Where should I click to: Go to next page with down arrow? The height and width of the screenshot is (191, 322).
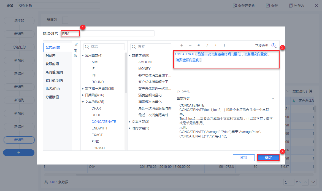click(x=313, y=182)
